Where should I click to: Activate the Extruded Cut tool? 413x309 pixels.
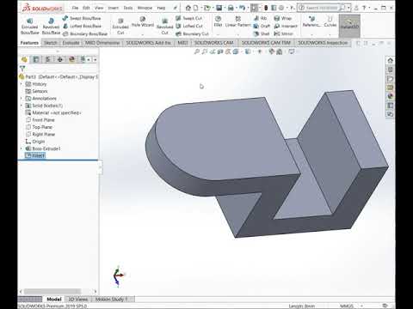[x=120, y=26]
